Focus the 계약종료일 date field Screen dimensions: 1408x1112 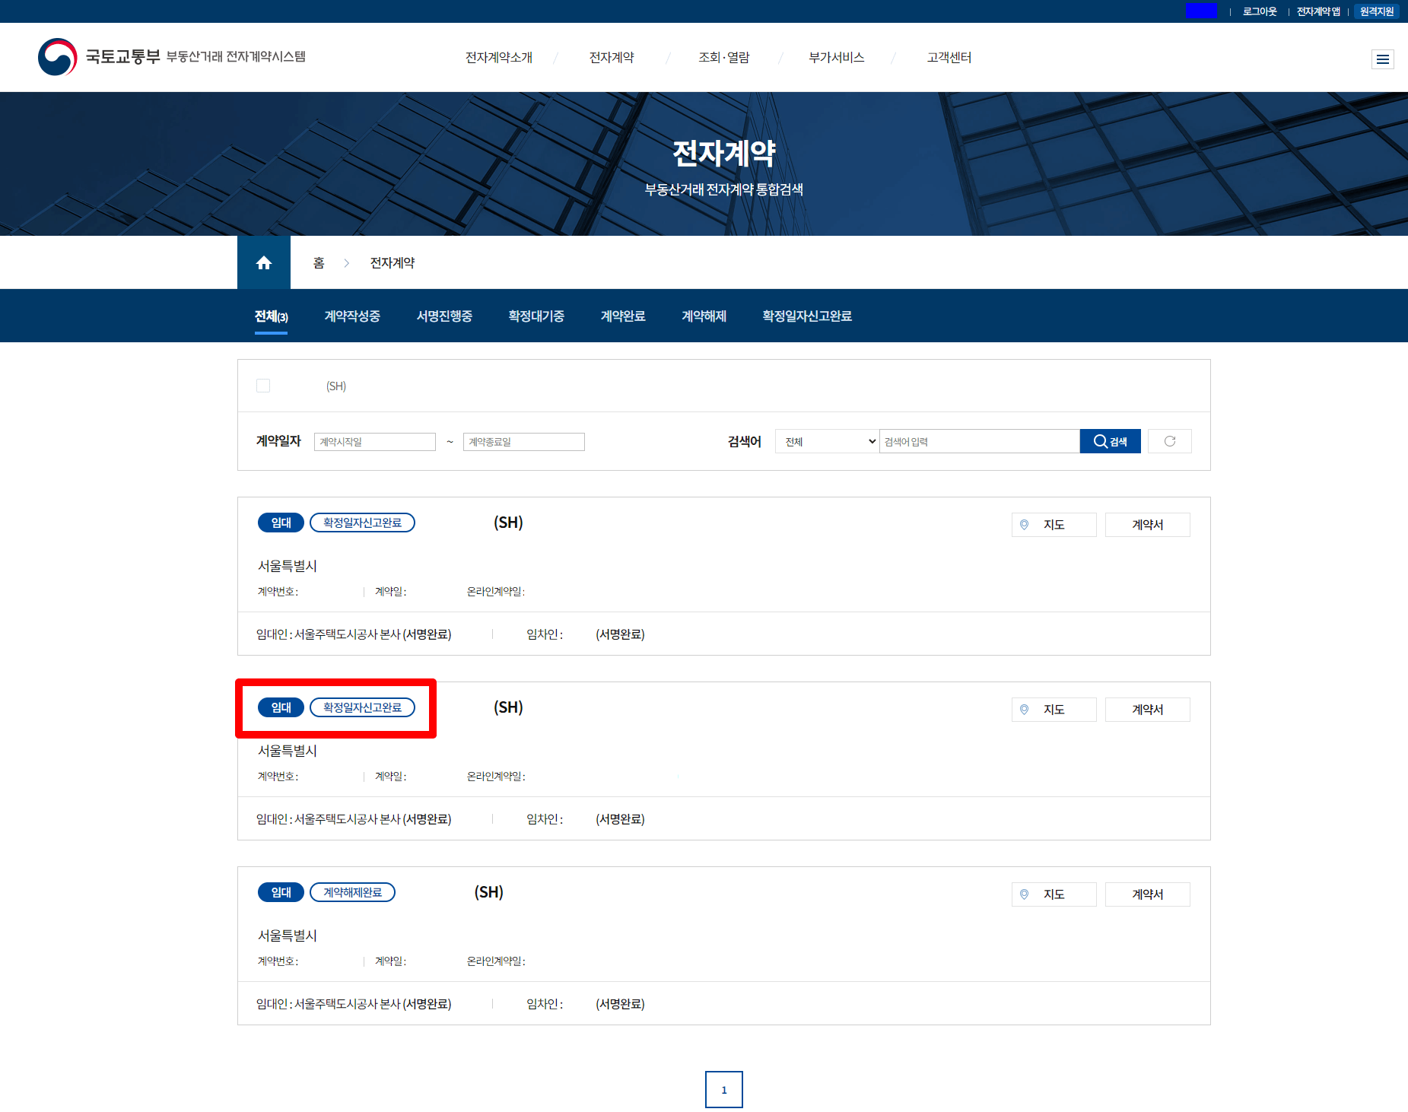[x=523, y=442]
